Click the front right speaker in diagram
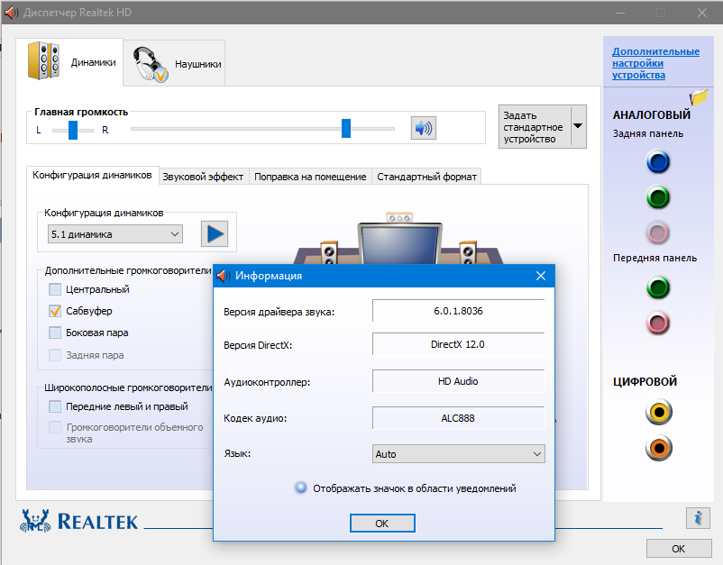 [x=468, y=252]
